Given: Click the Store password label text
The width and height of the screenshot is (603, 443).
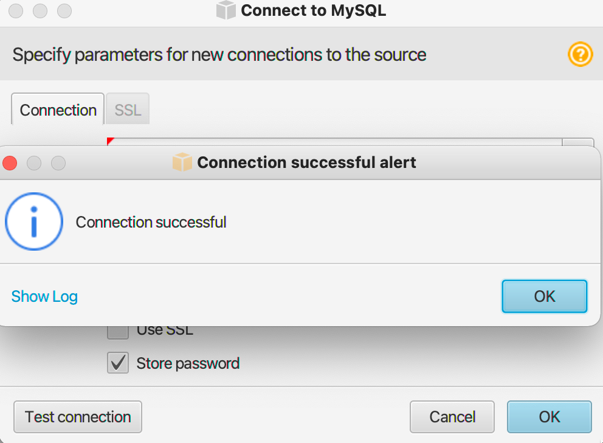Looking at the screenshot, I should click(x=188, y=363).
